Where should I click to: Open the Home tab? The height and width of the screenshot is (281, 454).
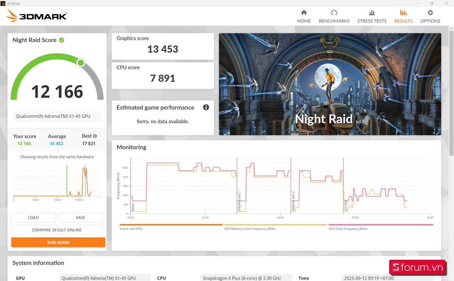point(304,17)
